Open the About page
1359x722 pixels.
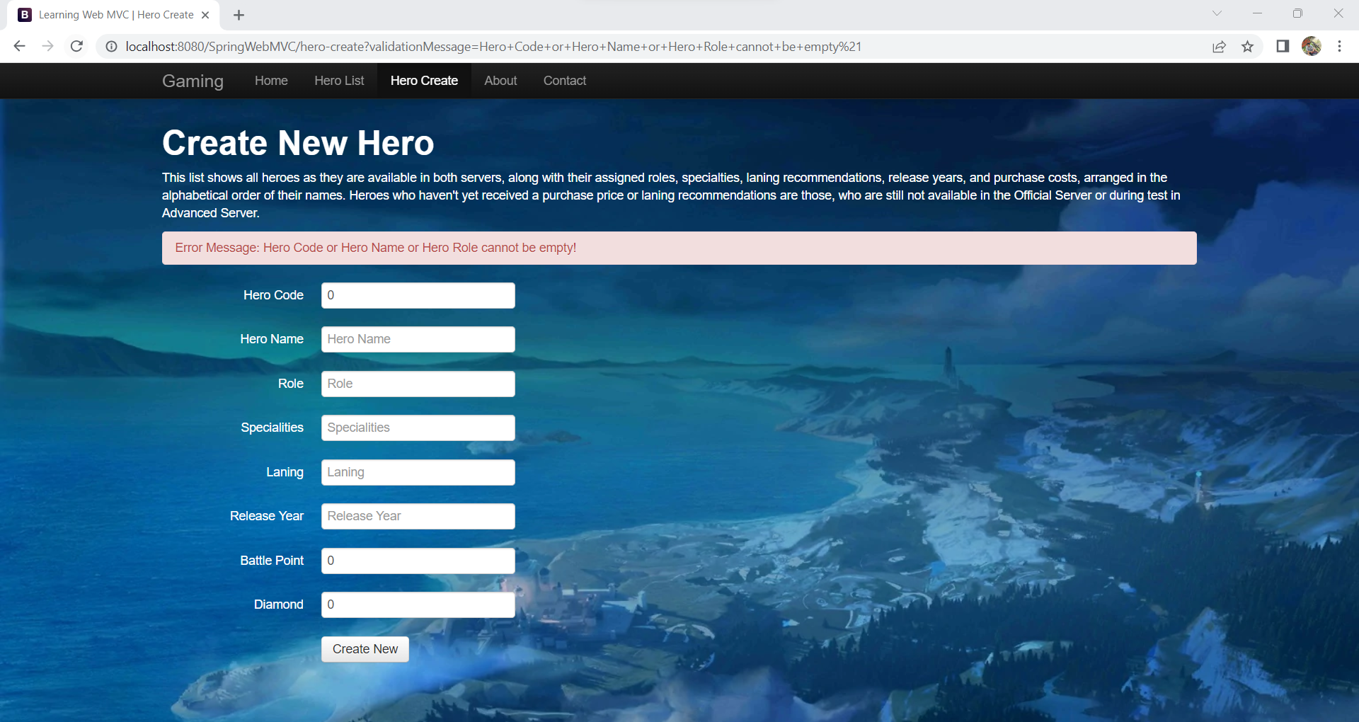[500, 81]
